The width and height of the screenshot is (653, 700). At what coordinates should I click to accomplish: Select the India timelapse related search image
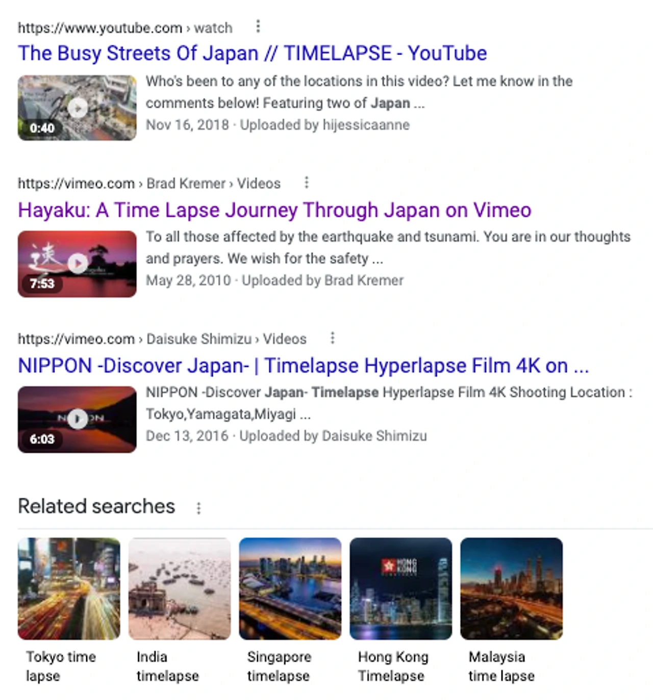tap(180, 589)
